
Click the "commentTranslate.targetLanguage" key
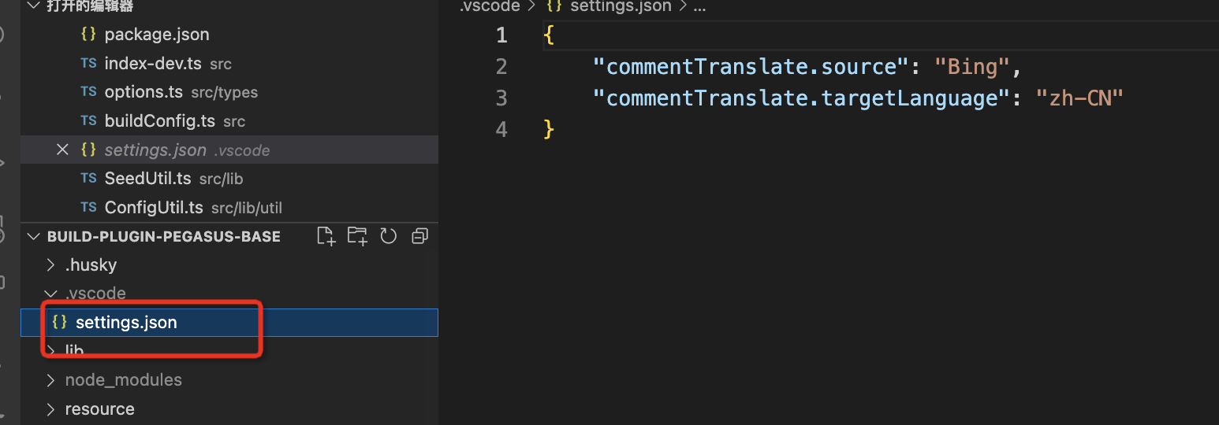click(x=802, y=98)
